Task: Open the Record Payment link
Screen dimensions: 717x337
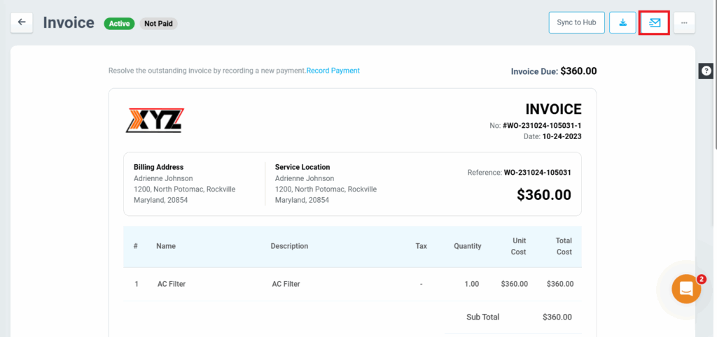Action: tap(333, 71)
